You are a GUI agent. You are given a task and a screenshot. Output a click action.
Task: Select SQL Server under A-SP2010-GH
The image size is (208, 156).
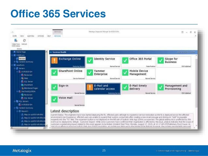point(28,82)
